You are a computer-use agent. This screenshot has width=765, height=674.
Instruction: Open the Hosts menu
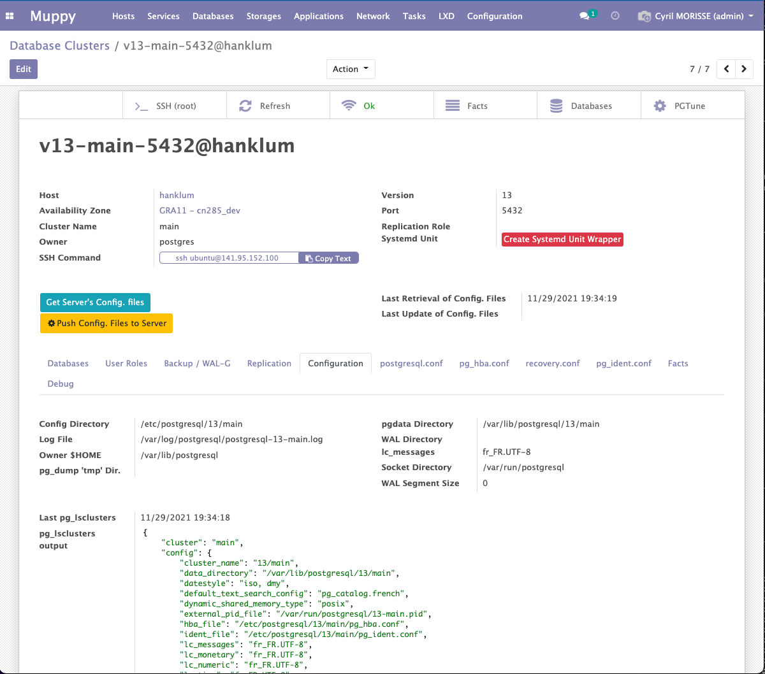tap(123, 16)
